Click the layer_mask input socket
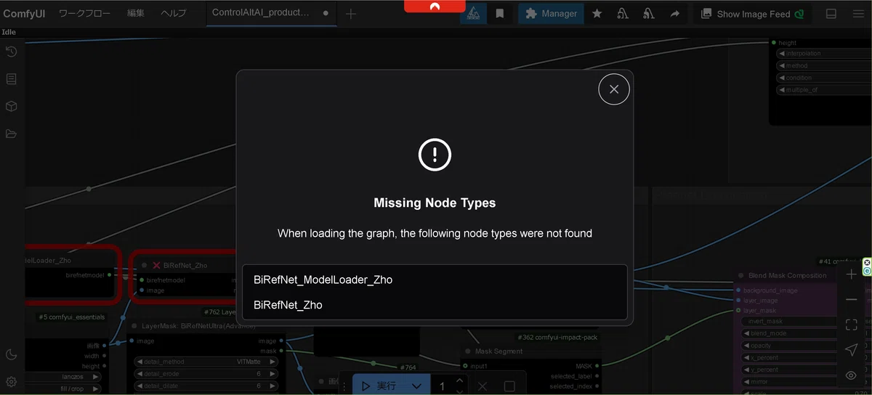 (738, 311)
